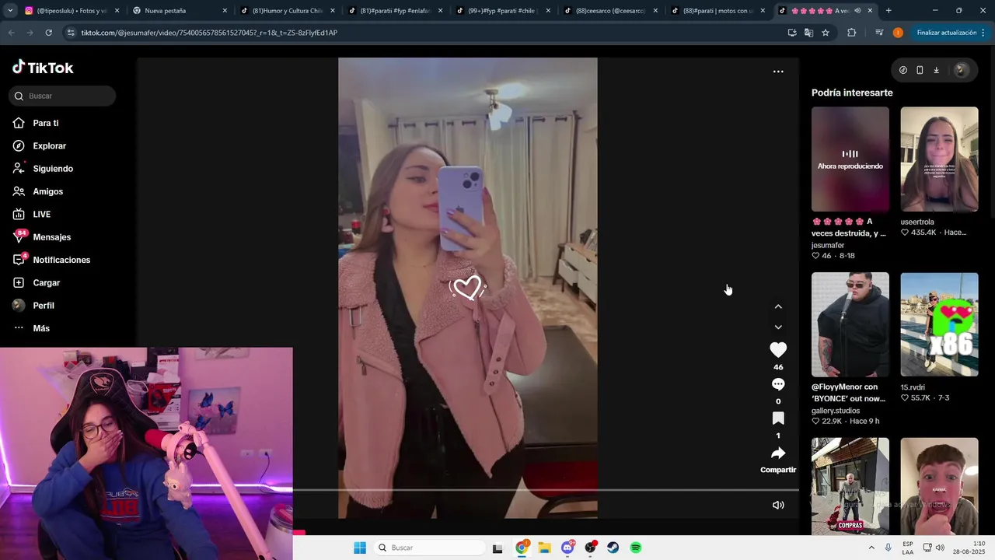Open Discord from the taskbar

coord(567,548)
